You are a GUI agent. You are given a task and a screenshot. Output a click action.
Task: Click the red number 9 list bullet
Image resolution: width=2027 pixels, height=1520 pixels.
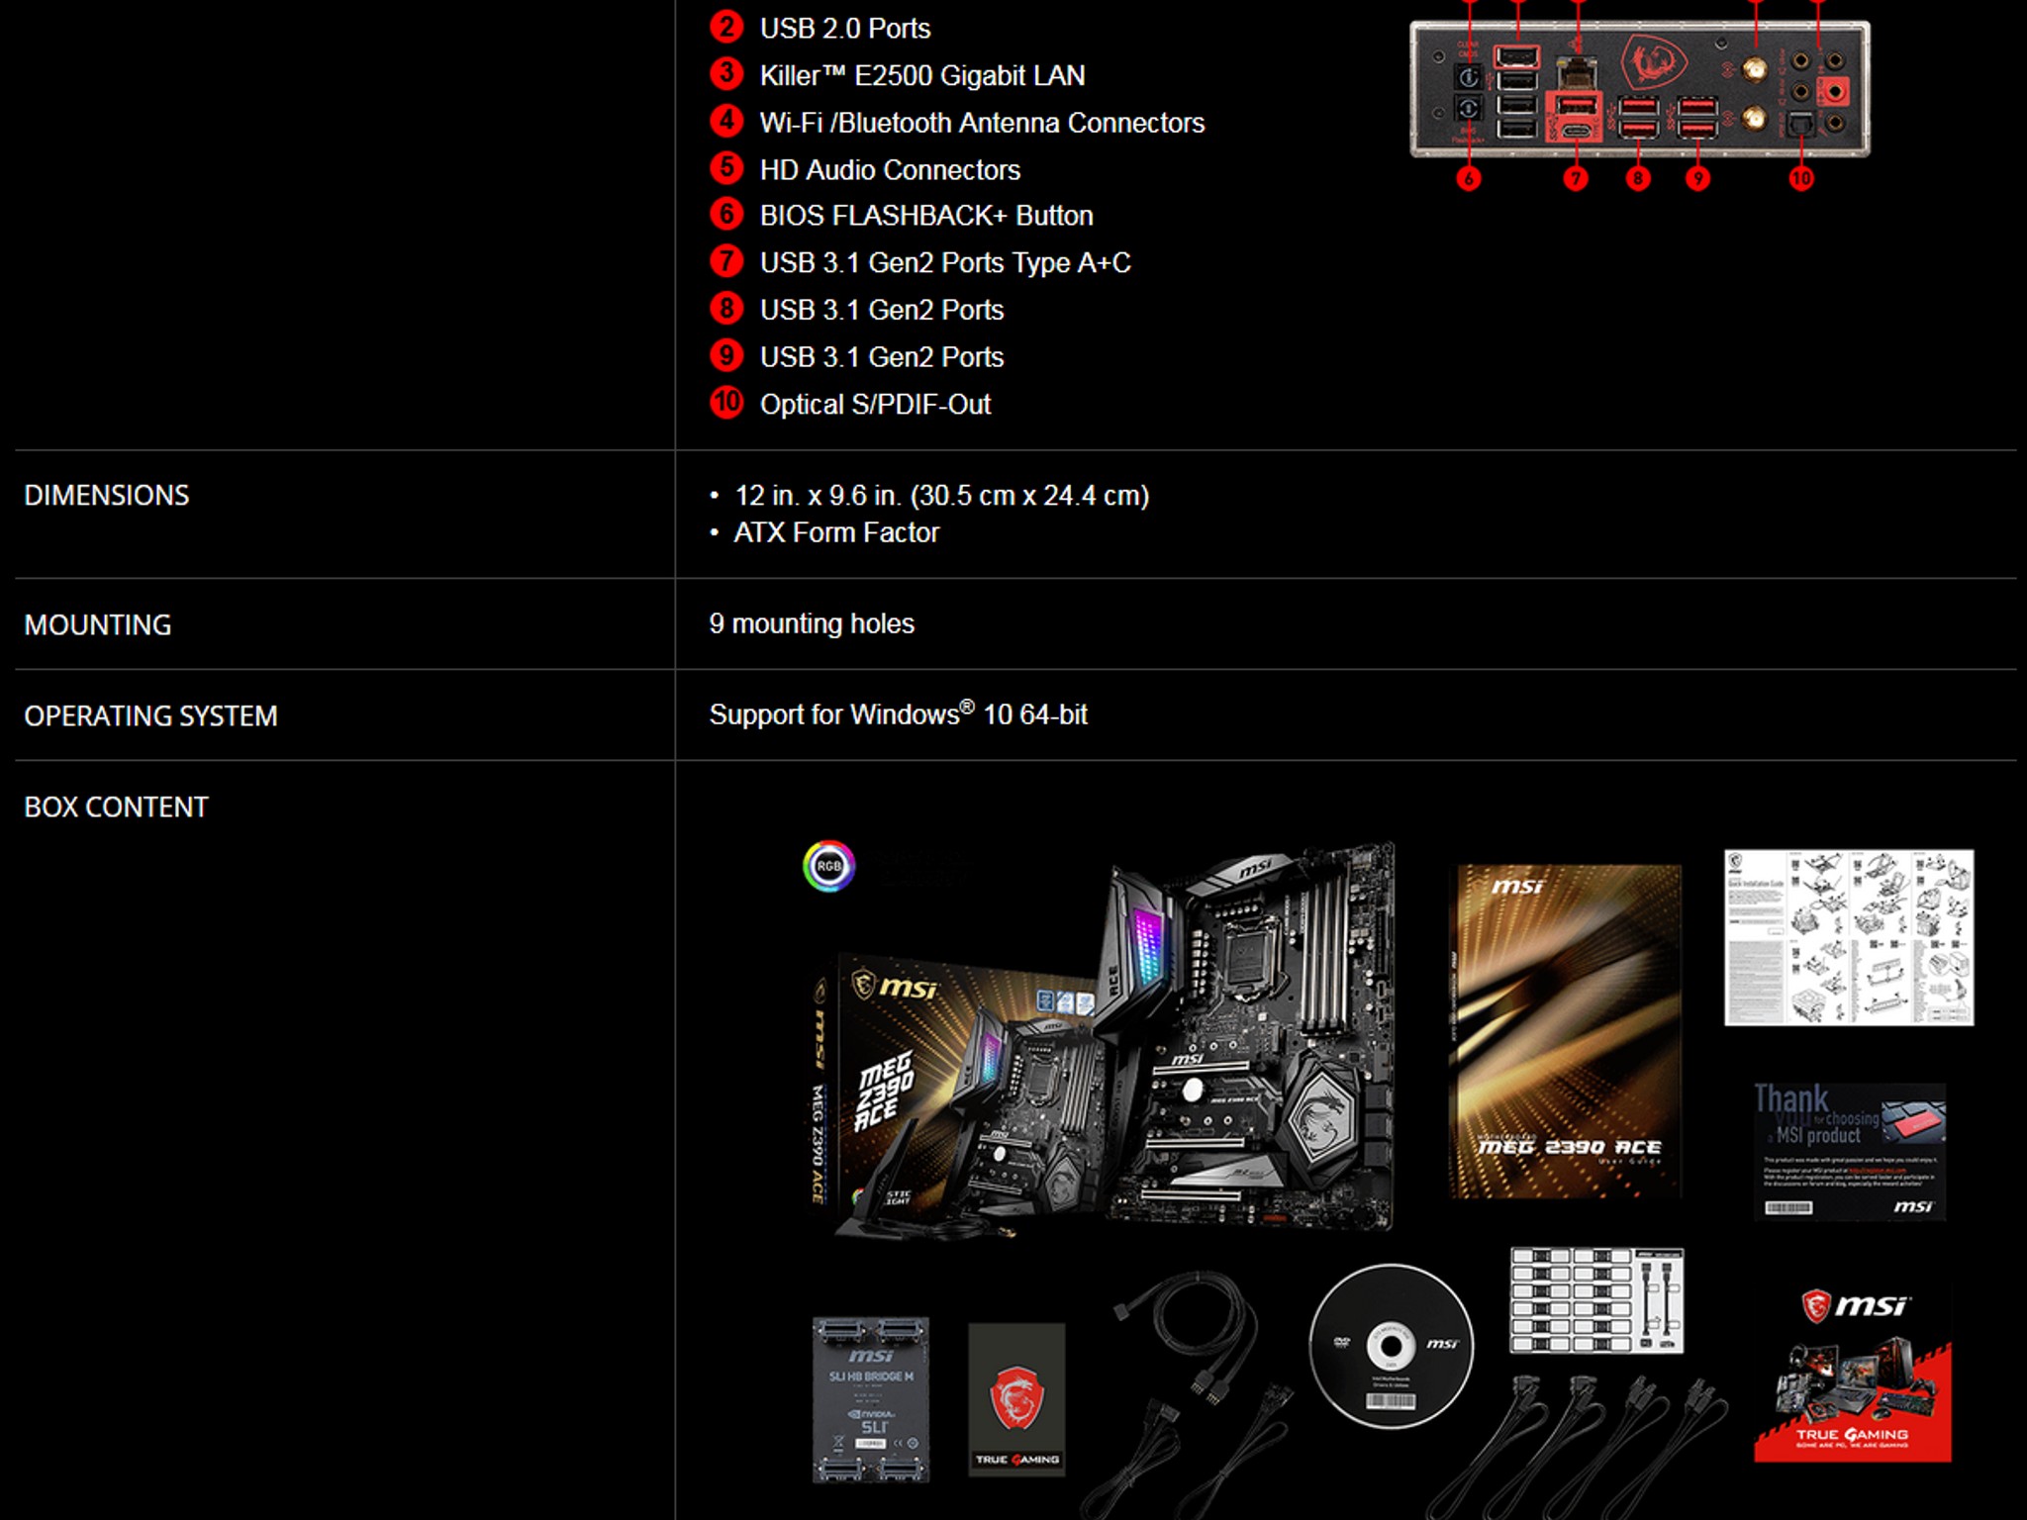[726, 354]
